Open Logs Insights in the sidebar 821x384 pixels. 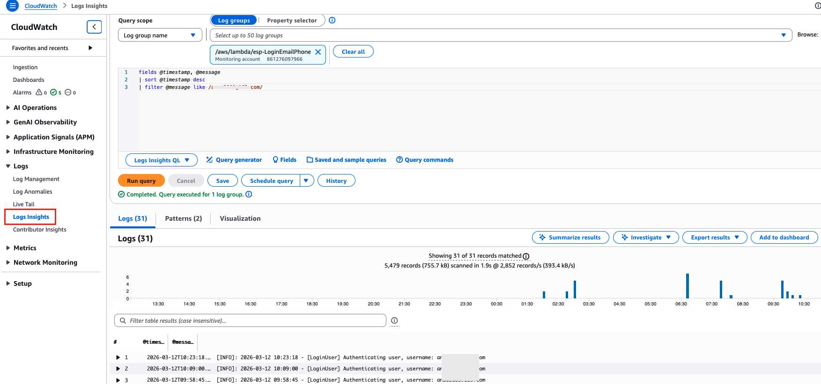(31, 217)
